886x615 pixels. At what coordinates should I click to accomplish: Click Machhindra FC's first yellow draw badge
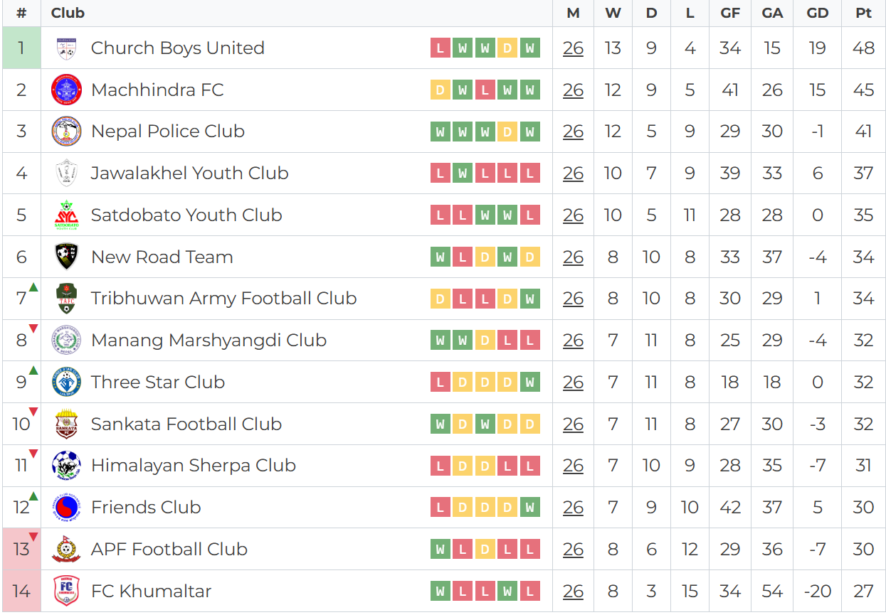click(441, 90)
